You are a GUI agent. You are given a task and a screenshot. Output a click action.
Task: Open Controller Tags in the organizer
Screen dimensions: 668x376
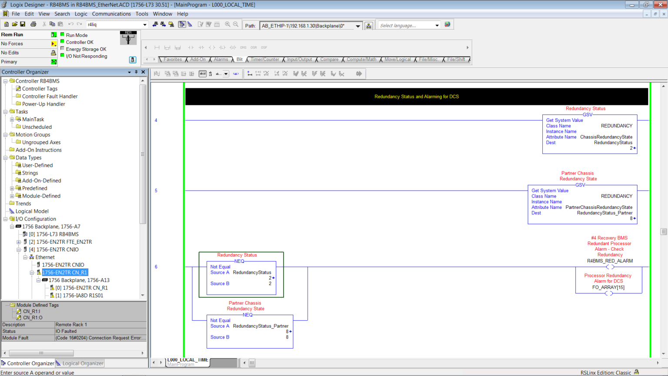point(39,88)
